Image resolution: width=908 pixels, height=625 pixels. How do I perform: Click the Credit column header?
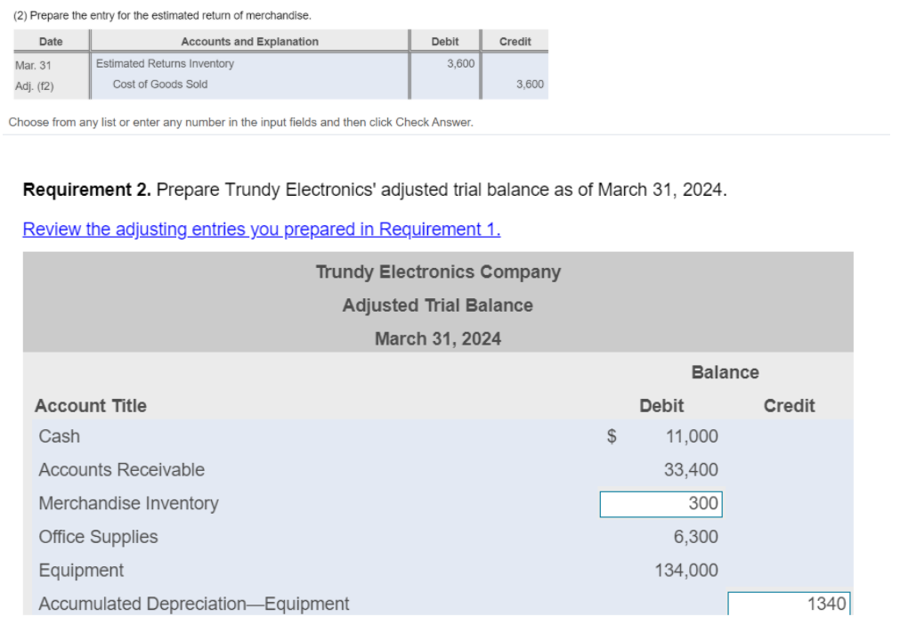[789, 405]
